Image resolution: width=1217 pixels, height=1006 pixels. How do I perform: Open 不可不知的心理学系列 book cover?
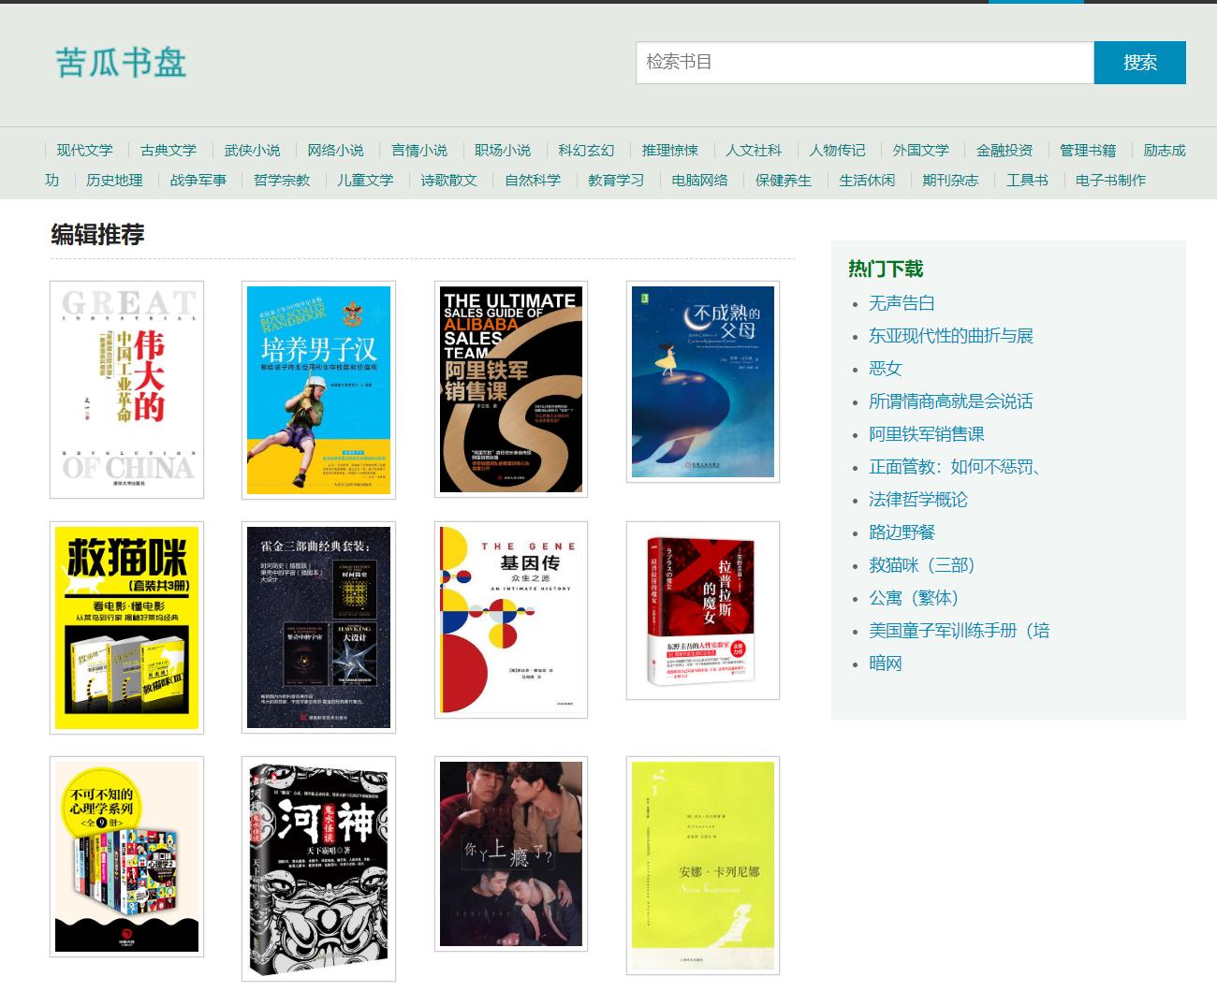127,857
